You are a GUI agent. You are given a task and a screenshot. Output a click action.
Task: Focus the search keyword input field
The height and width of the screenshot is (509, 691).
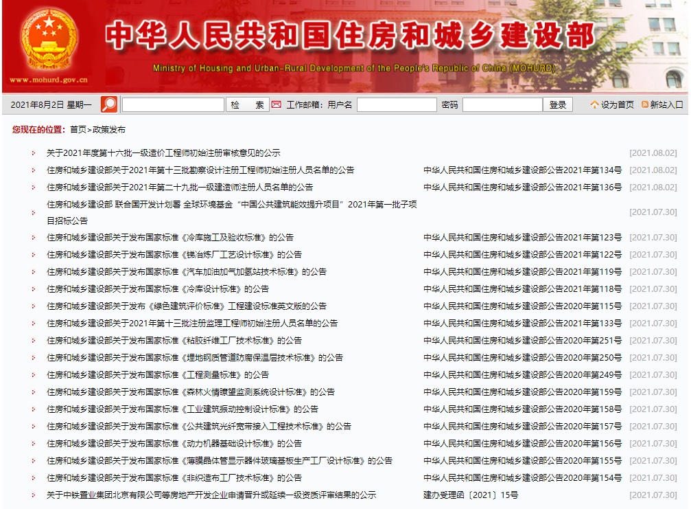pyautogui.click(x=173, y=104)
